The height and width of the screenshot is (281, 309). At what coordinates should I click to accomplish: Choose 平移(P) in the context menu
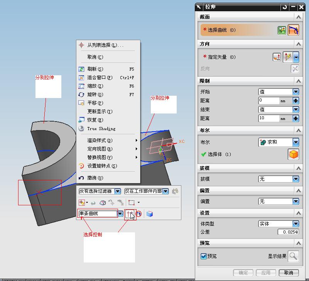click(x=108, y=103)
